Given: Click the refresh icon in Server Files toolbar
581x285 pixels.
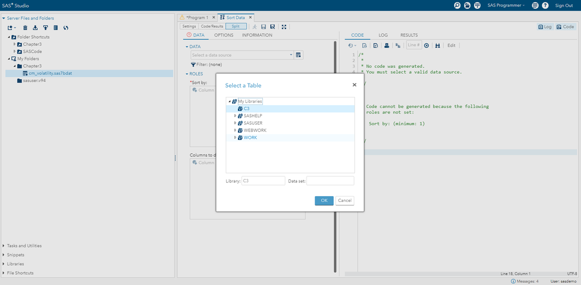Looking at the screenshot, I should 66,27.
